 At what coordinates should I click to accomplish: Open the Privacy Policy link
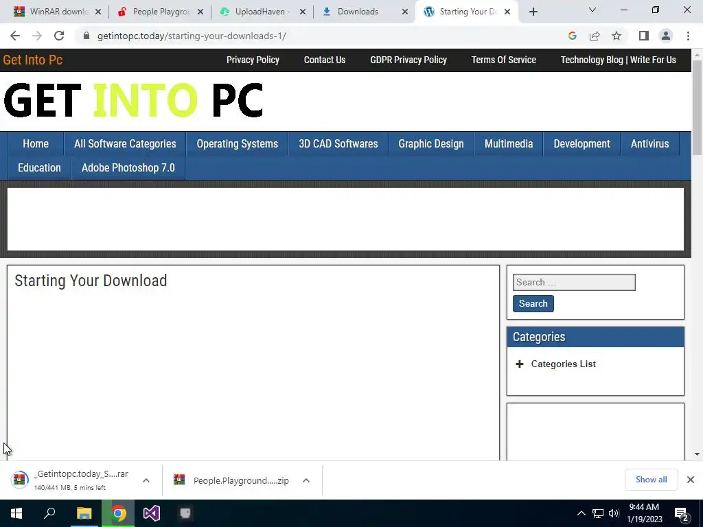(253, 60)
